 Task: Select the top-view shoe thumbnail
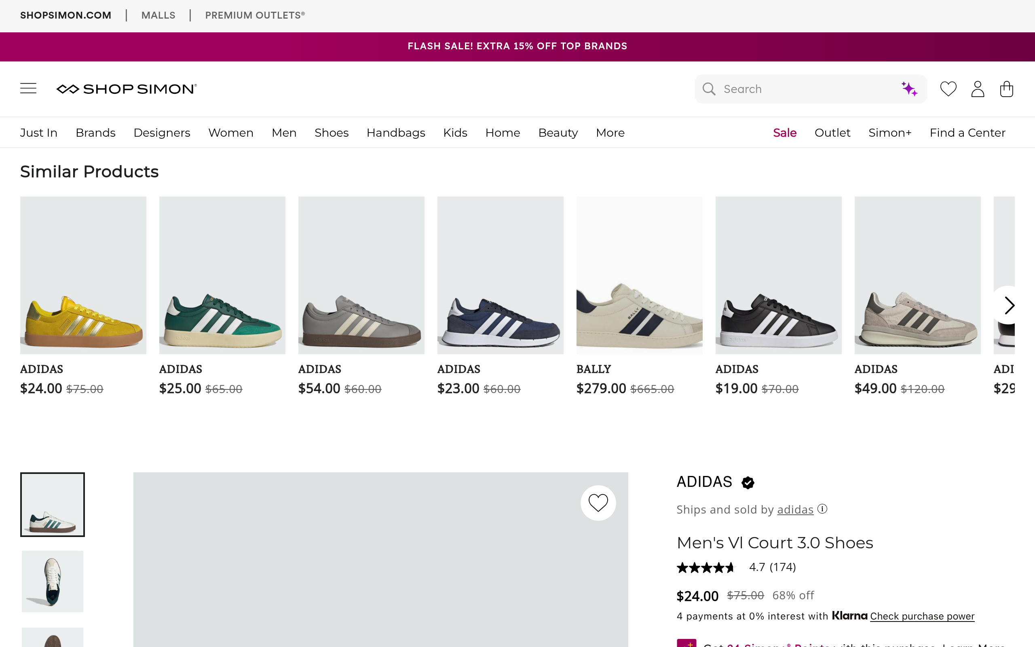click(x=53, y=581)
